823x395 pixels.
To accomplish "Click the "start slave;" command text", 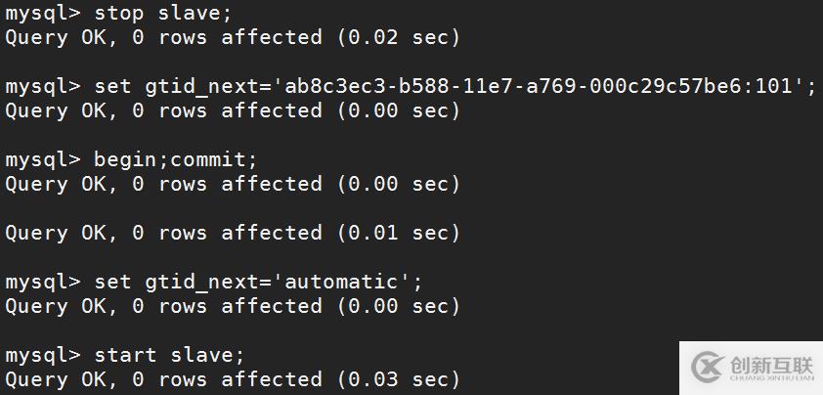I will tap(169, 355).
